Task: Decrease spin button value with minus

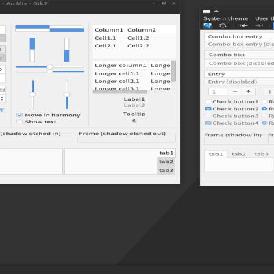Action: 235,92
